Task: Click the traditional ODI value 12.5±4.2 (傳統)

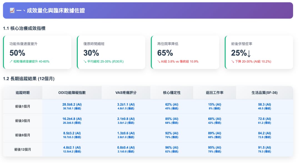Action: tap(72, 152)
